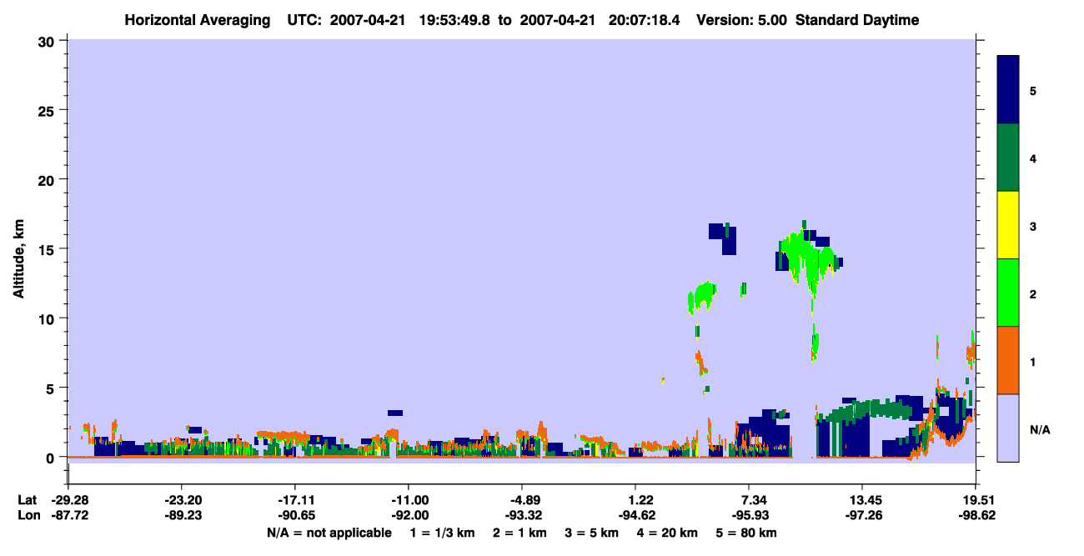The height and width of the screenshot is (556, 1084).
Task: Click latitude value -11.00
Action: click(409, 500)
